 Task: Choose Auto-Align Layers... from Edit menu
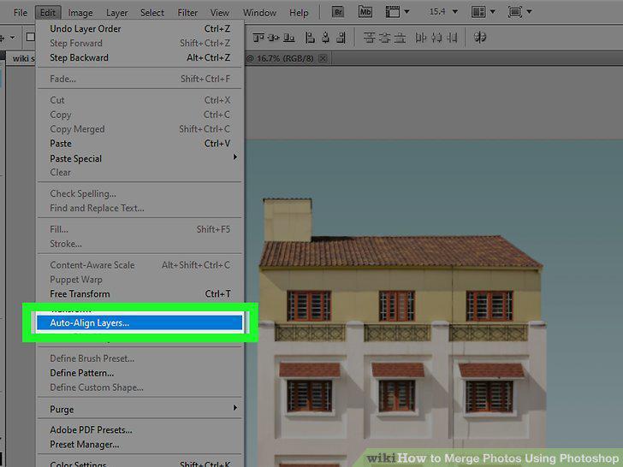pos(139,322)
